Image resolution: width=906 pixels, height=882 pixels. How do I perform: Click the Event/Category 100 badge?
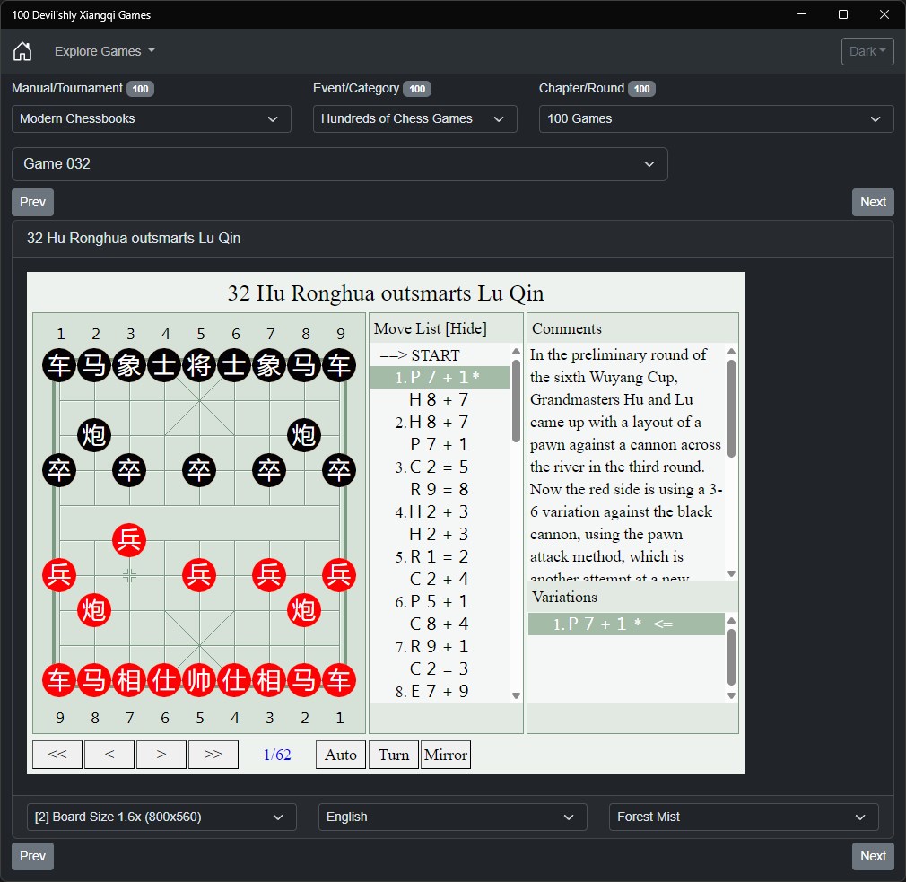click(417, 89)
